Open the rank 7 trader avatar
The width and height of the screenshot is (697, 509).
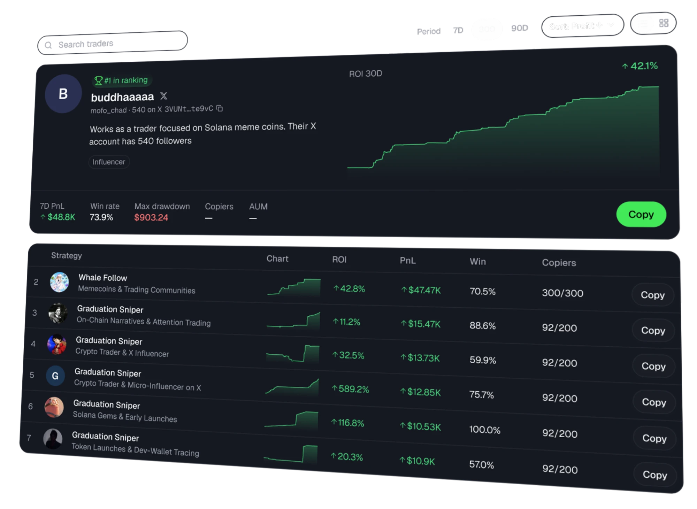click(x=53, y=439)
